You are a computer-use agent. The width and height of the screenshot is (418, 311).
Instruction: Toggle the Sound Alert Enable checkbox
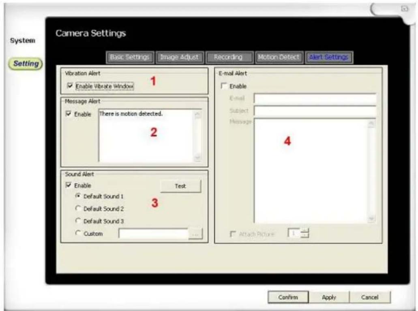(x=69, y=185)
